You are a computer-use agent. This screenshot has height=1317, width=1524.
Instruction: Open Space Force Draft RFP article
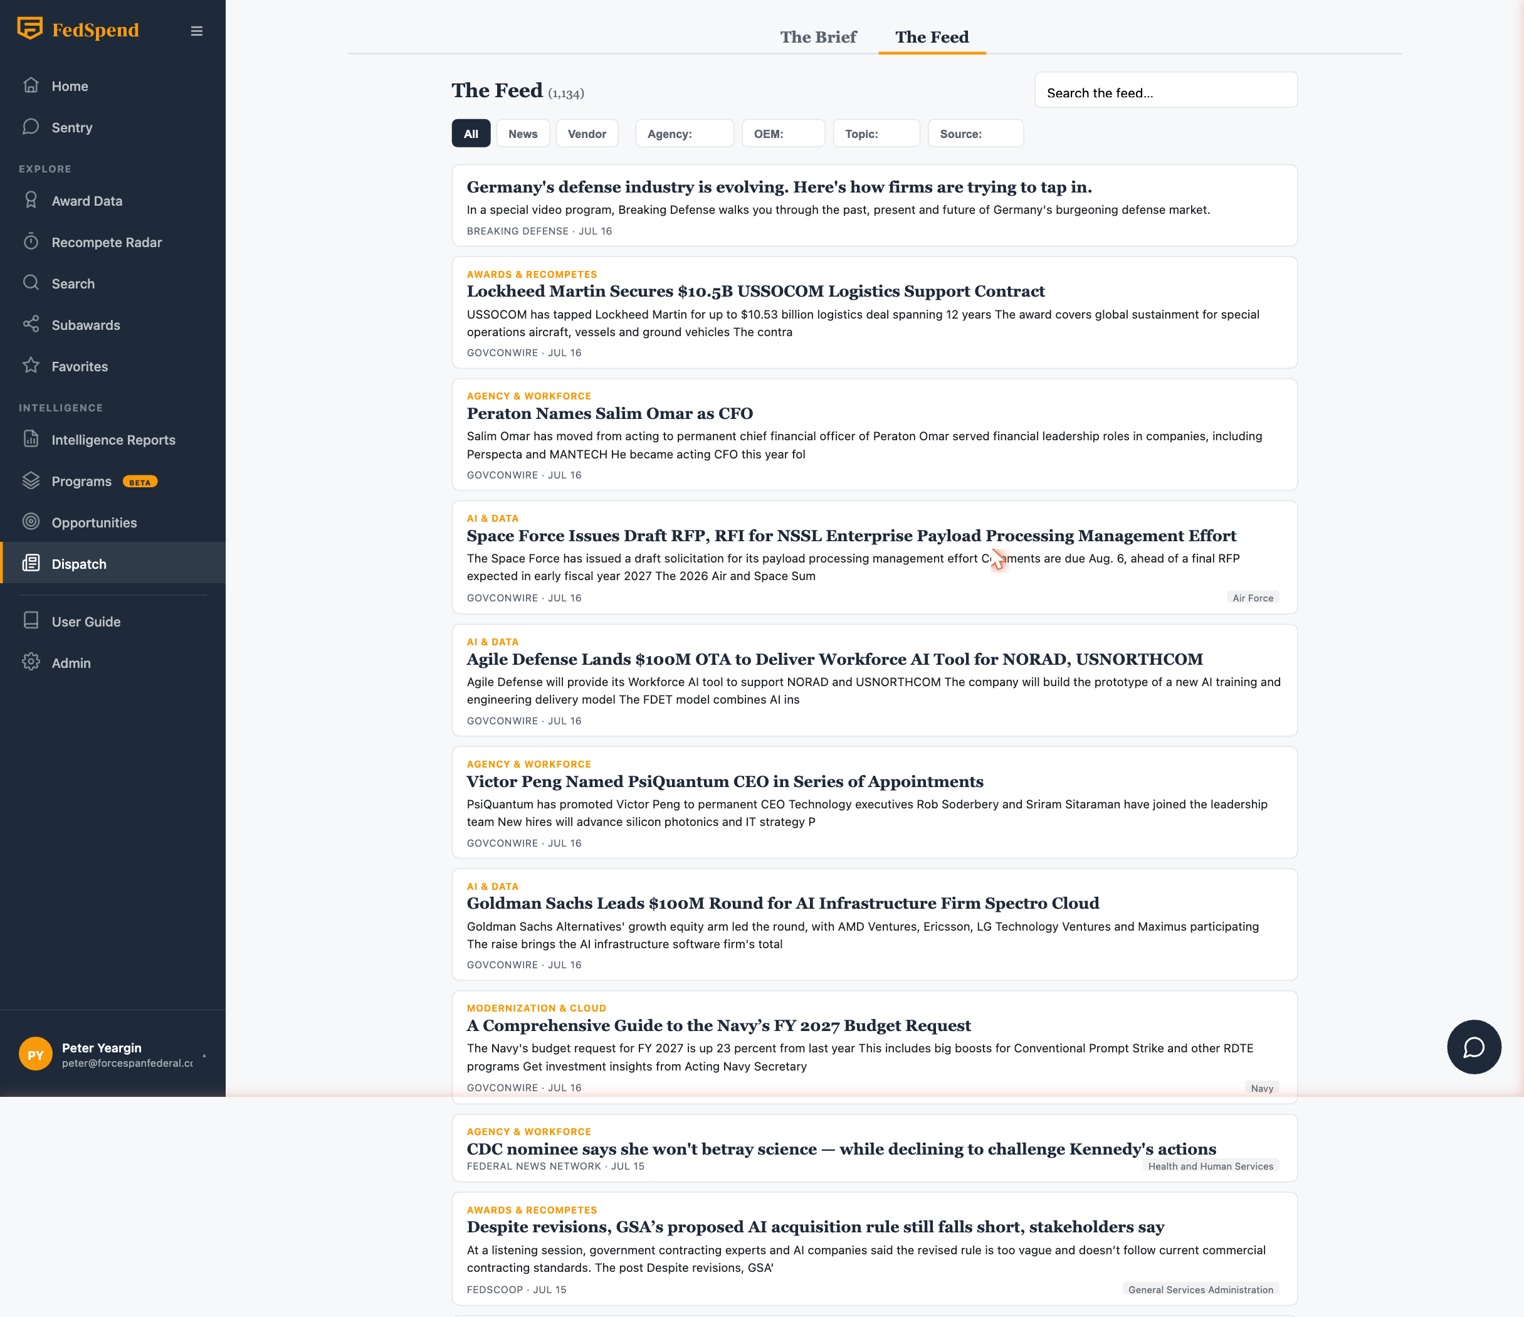[x=851, y=536]
